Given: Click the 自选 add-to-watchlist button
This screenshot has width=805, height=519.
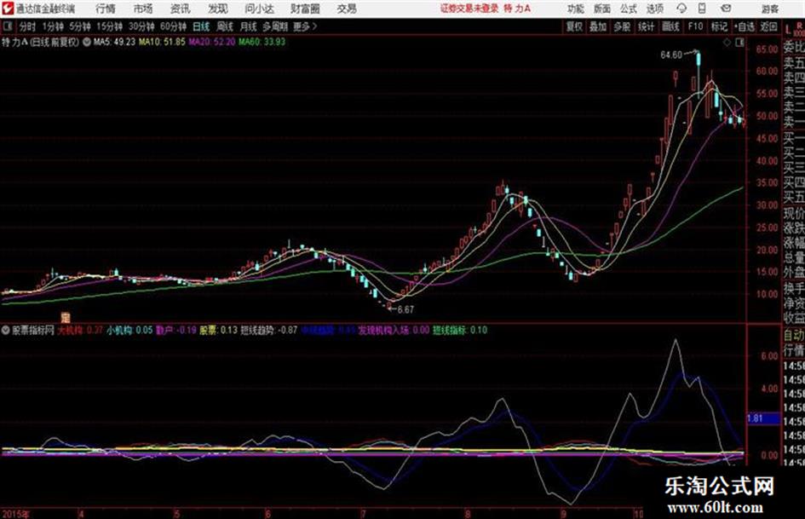Looking at the screenshot, I should click(x=745, y=26).
